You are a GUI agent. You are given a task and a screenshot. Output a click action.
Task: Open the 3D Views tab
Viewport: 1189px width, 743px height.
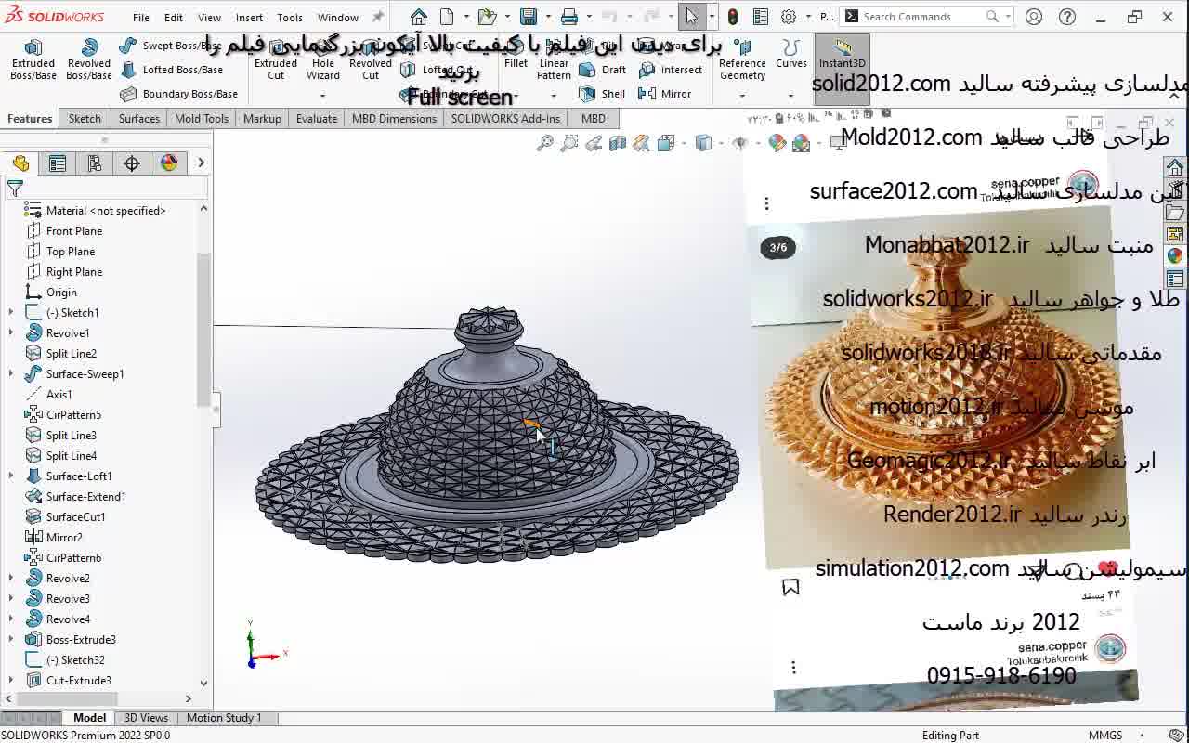point(146,718)
